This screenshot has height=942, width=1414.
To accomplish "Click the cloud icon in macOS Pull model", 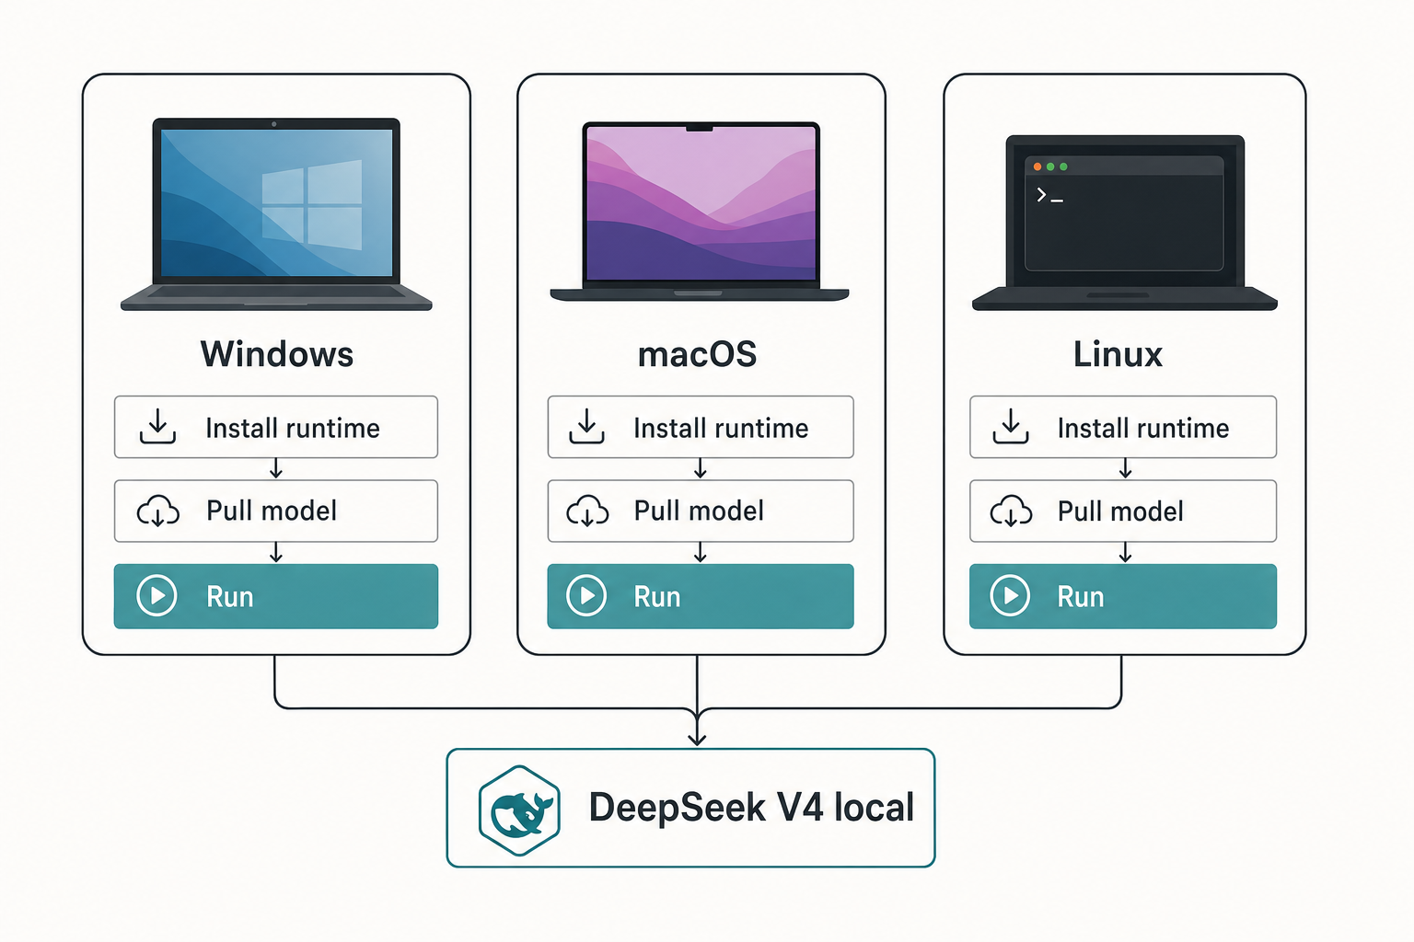I will point(587,511).
